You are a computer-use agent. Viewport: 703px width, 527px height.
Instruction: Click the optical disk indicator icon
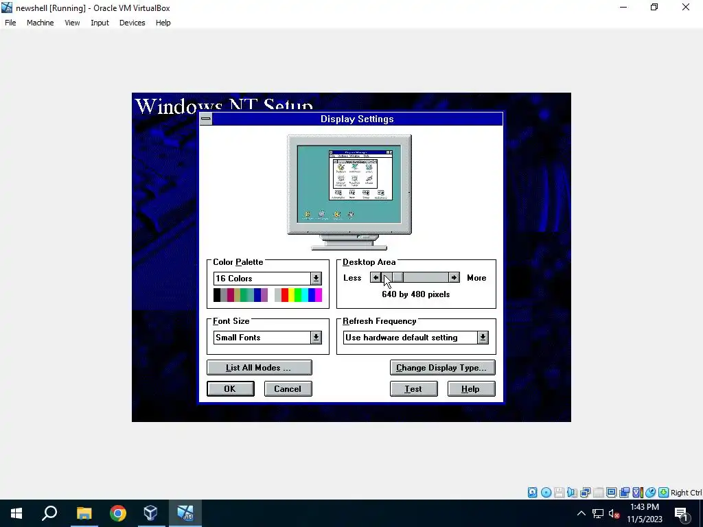coord(546,493)
